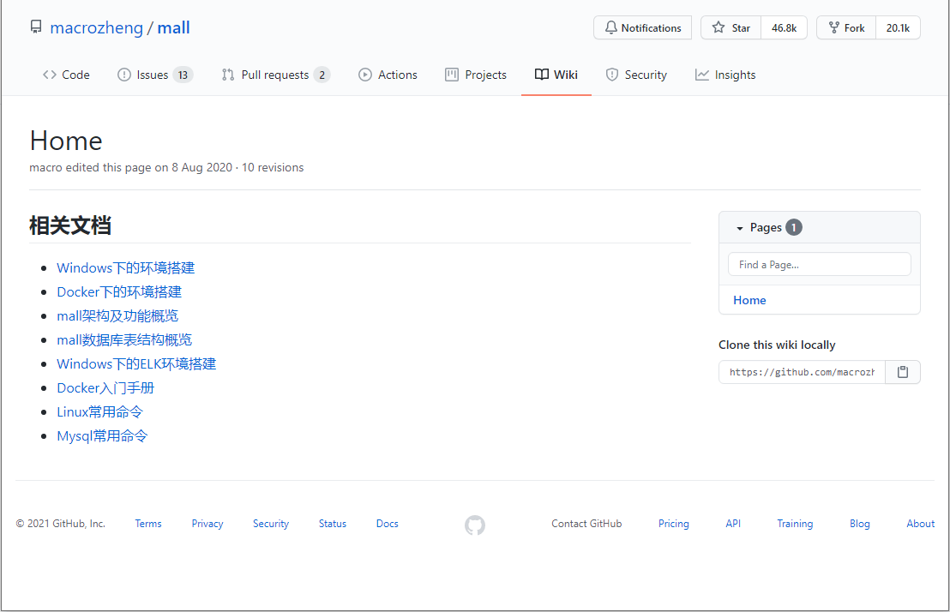The width and height of the screenshot is (950, 612).
Task: Select the Wiki tab
Action: tap(556, 75)
